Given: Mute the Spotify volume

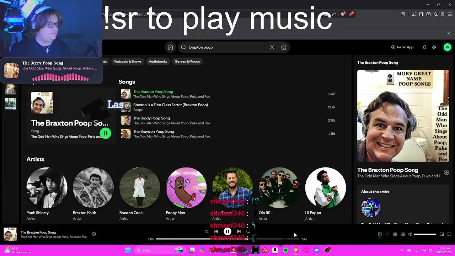Looking at the screenshot, I should click(x=410, y=234).
